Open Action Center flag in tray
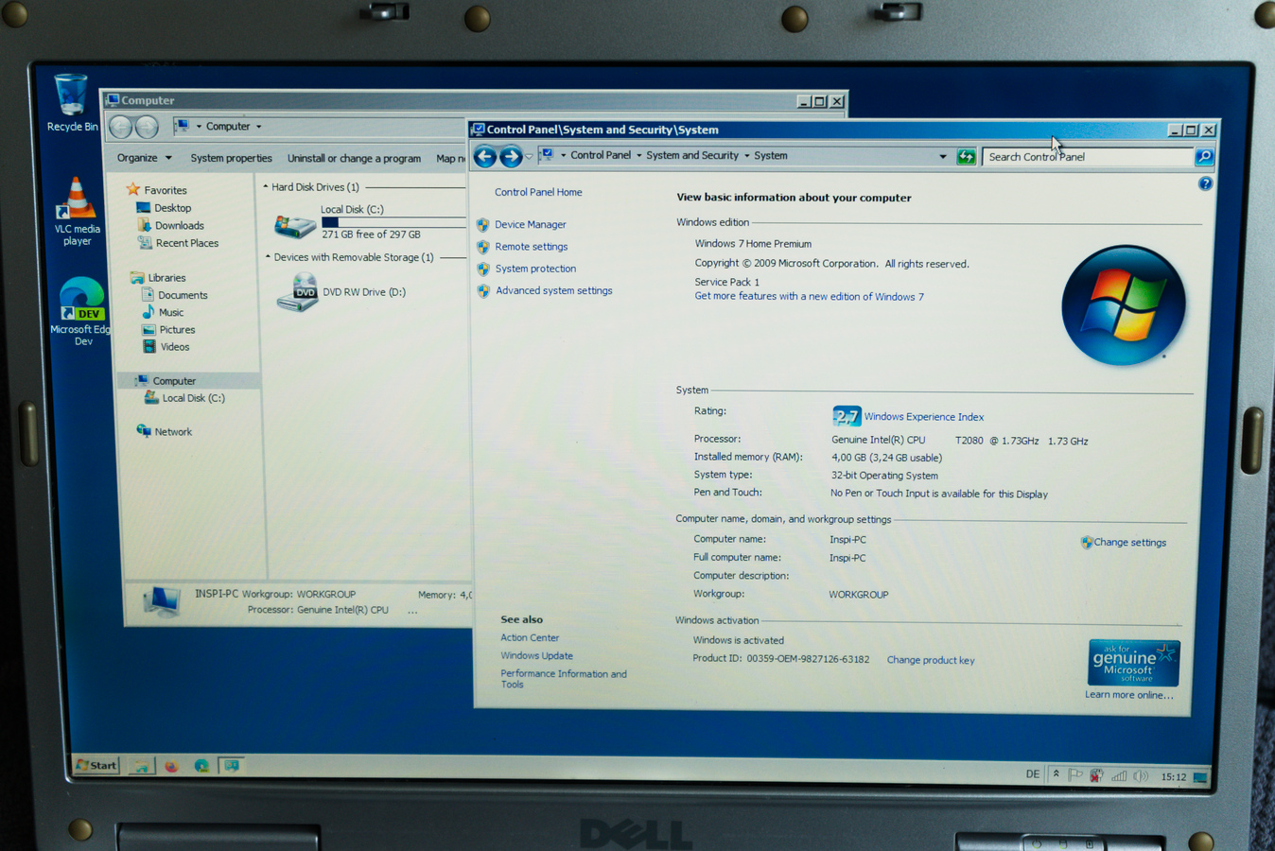Viewport: 1275px width, 851px height. coord(1075,775)
